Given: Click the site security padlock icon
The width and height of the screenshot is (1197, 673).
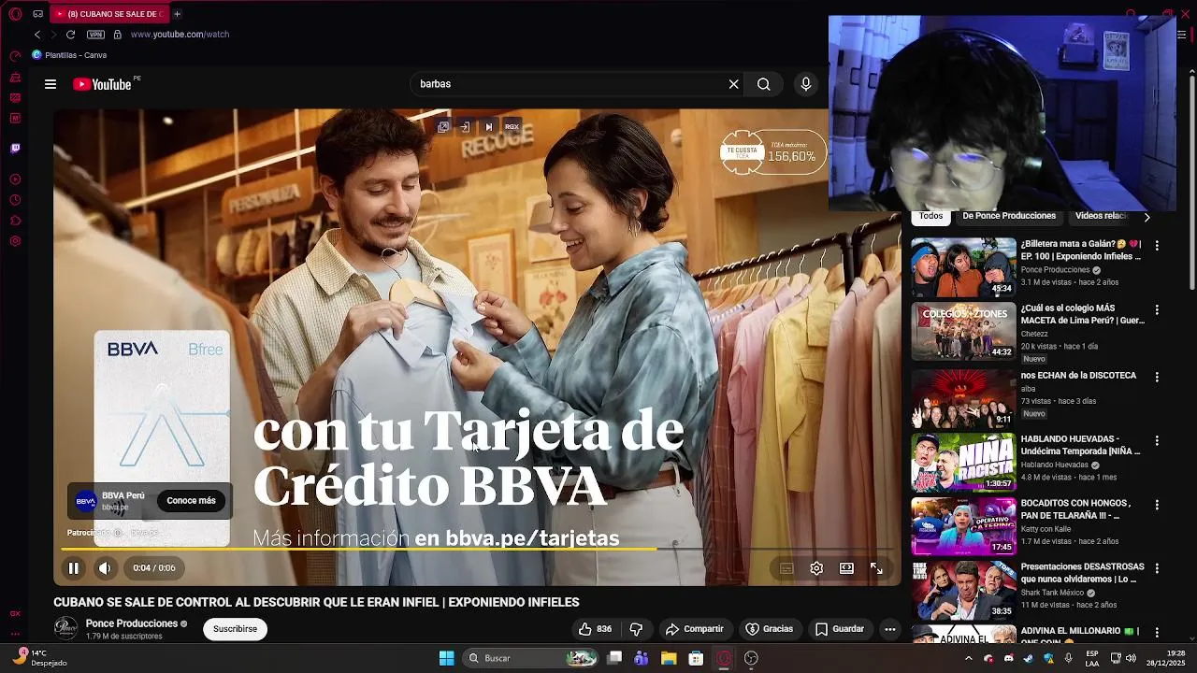Looking at the screenshot, I should coord(117,35).
